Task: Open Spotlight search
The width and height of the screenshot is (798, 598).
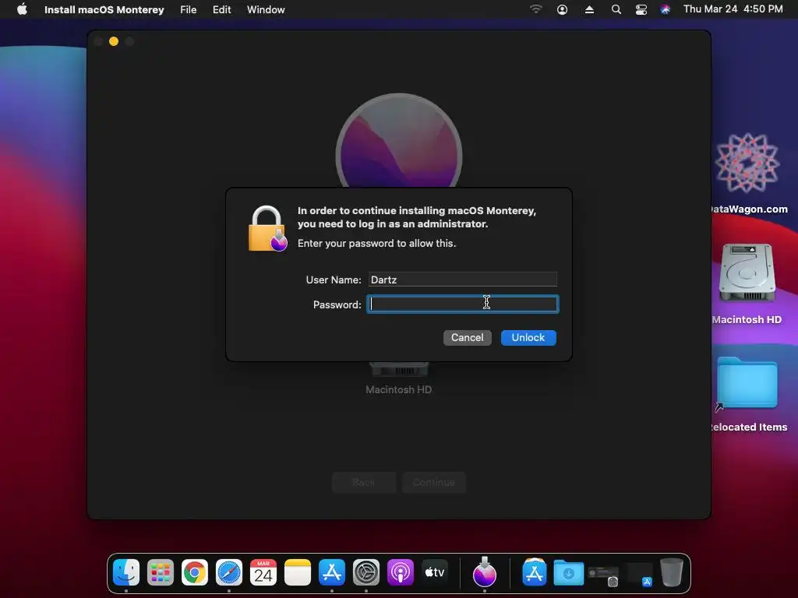Action: pyautogui.click(x=616, y=9)
